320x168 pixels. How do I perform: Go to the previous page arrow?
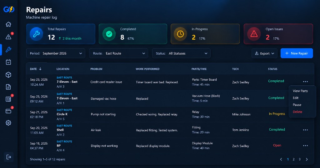pyautogui.click(x=281, y=159)
